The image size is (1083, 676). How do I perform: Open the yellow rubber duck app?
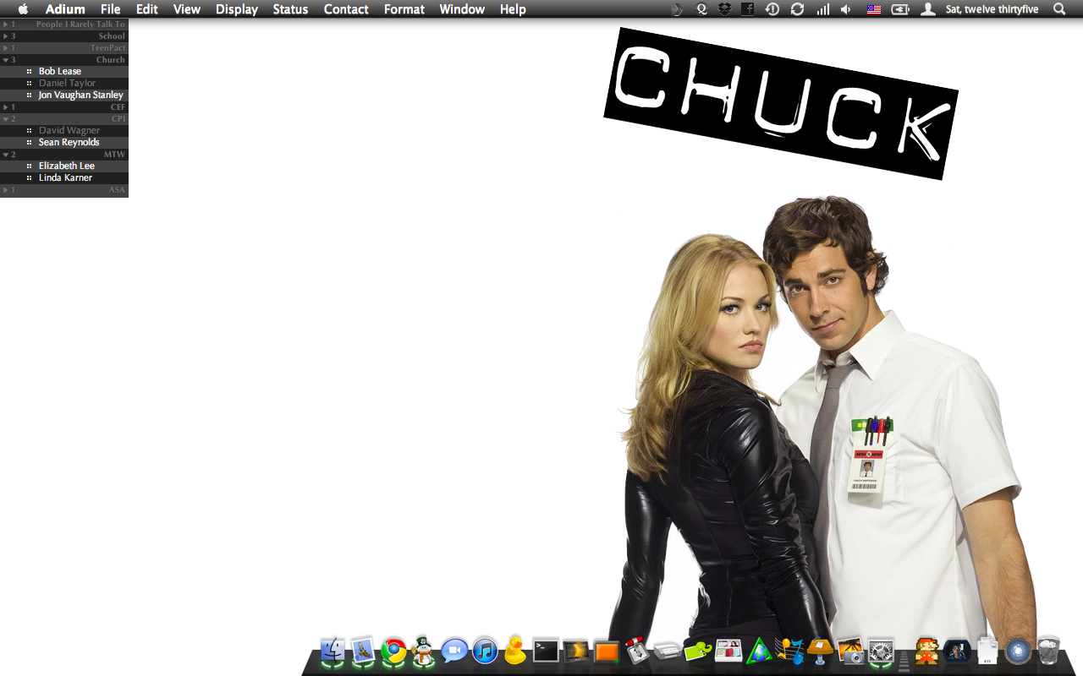coord(515,650)
